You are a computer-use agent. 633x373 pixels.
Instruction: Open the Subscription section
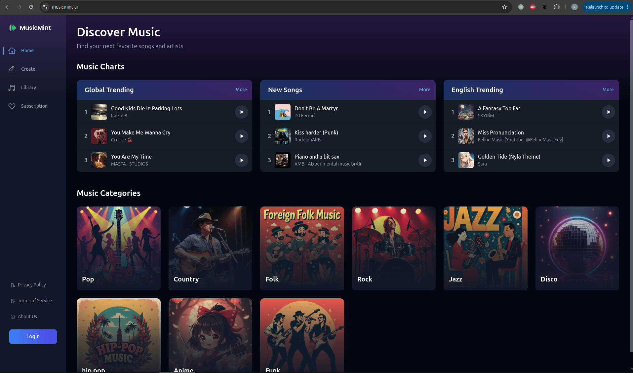[34, 106]
